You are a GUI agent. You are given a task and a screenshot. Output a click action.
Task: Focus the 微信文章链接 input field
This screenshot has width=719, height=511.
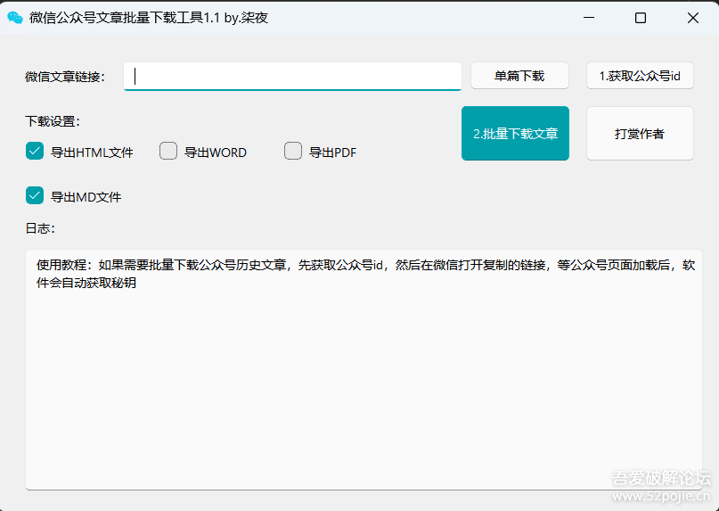292,76
